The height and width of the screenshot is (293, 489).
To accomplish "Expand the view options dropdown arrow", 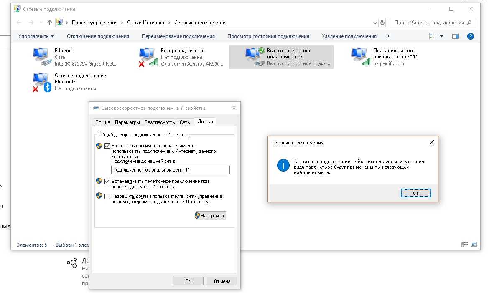I will (442, 36).
